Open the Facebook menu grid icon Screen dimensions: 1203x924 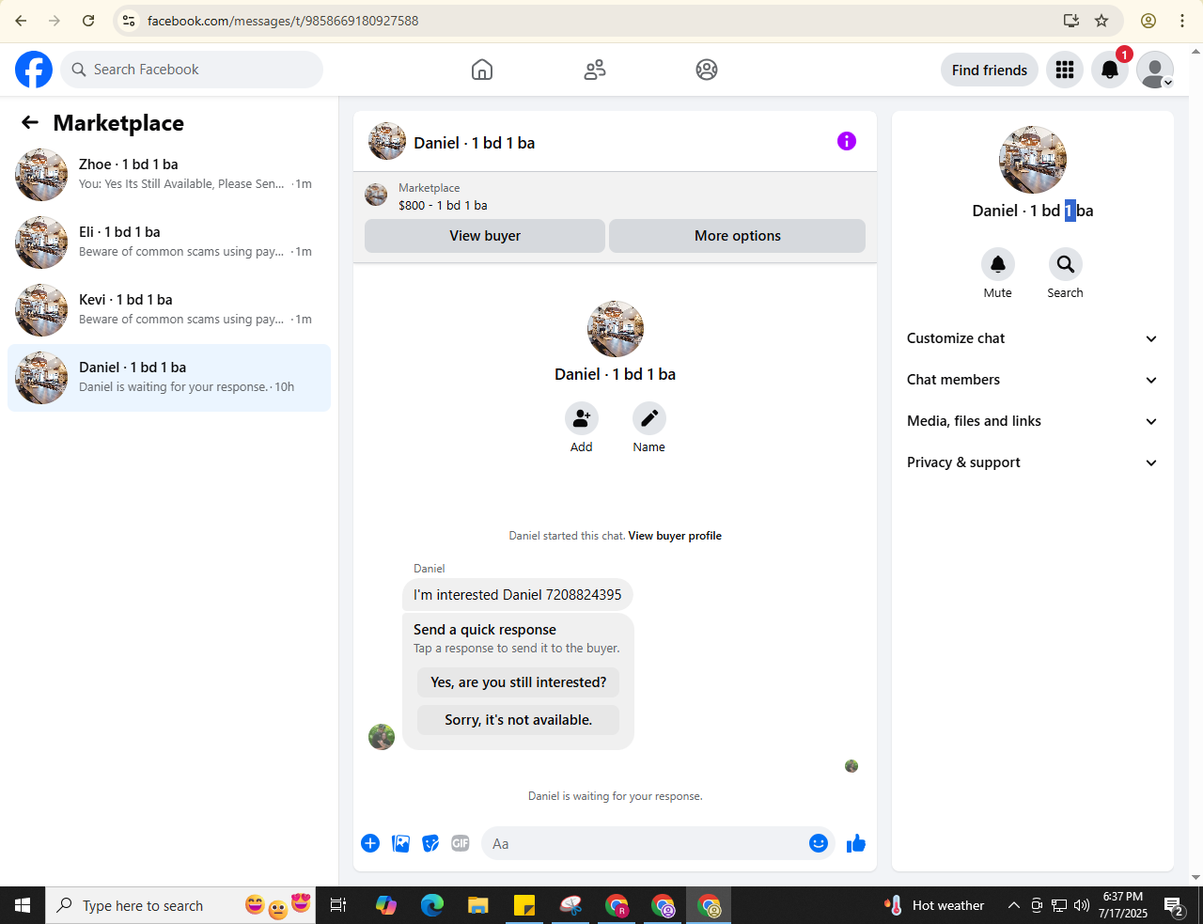1065,70
